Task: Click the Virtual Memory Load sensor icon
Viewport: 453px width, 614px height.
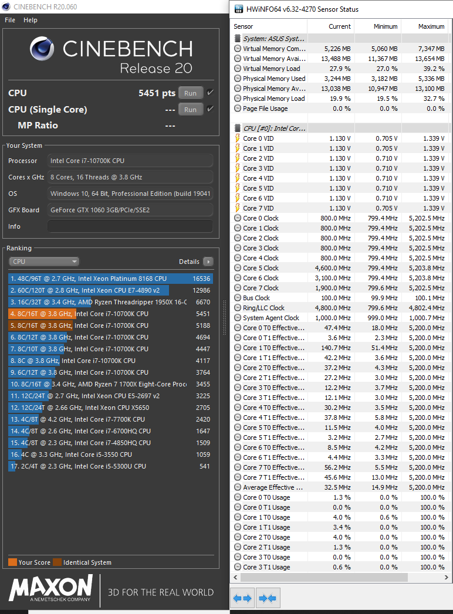Action: (x=238, y=69)
